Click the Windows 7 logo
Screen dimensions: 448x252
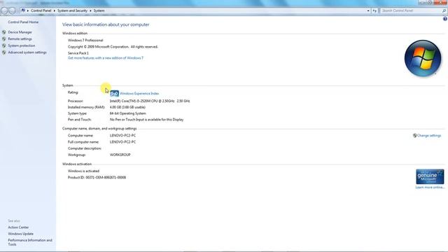click(x=423, y=58)
